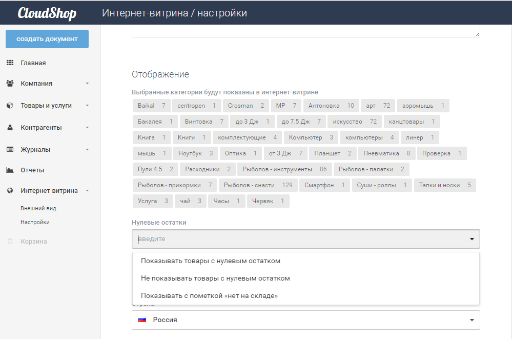Image resolution: width=512 pixels, height=339 pixels.
Task: Click the CloudShop logo
Action: tap(47, 13)
